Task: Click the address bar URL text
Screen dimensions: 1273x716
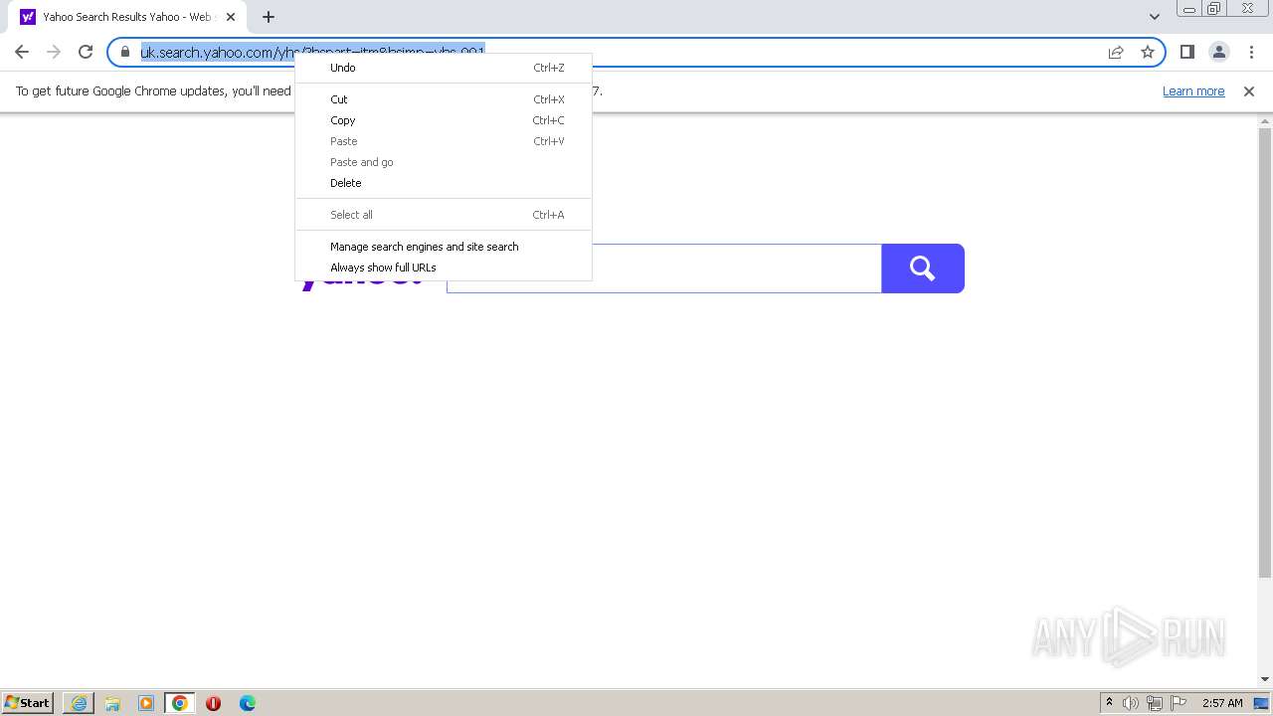Action: (312, 52)
